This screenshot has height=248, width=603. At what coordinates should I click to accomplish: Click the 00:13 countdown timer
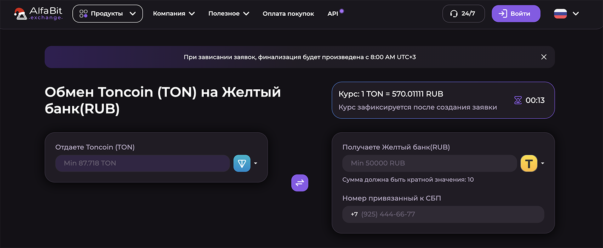[x=535, y=100]
